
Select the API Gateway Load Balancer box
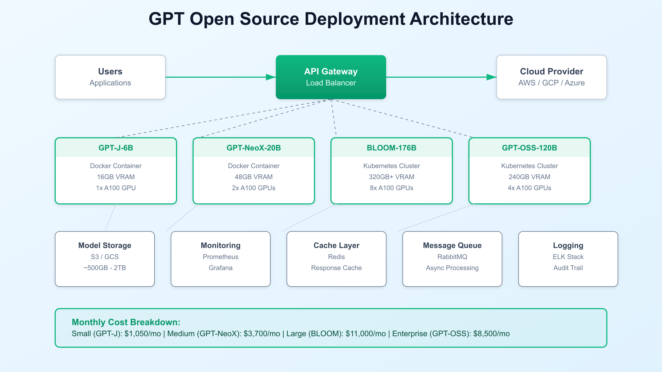[331, 77]
